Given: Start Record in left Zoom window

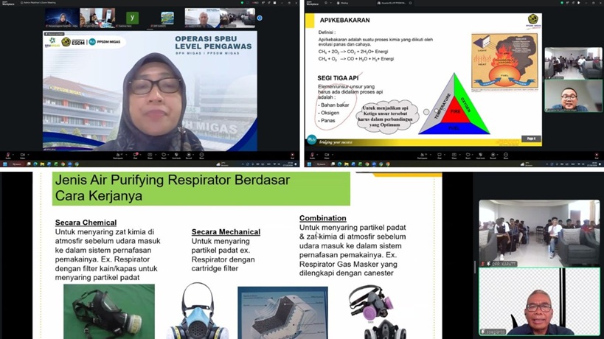Looking at the screenshot, I should [x=189, y=155].
